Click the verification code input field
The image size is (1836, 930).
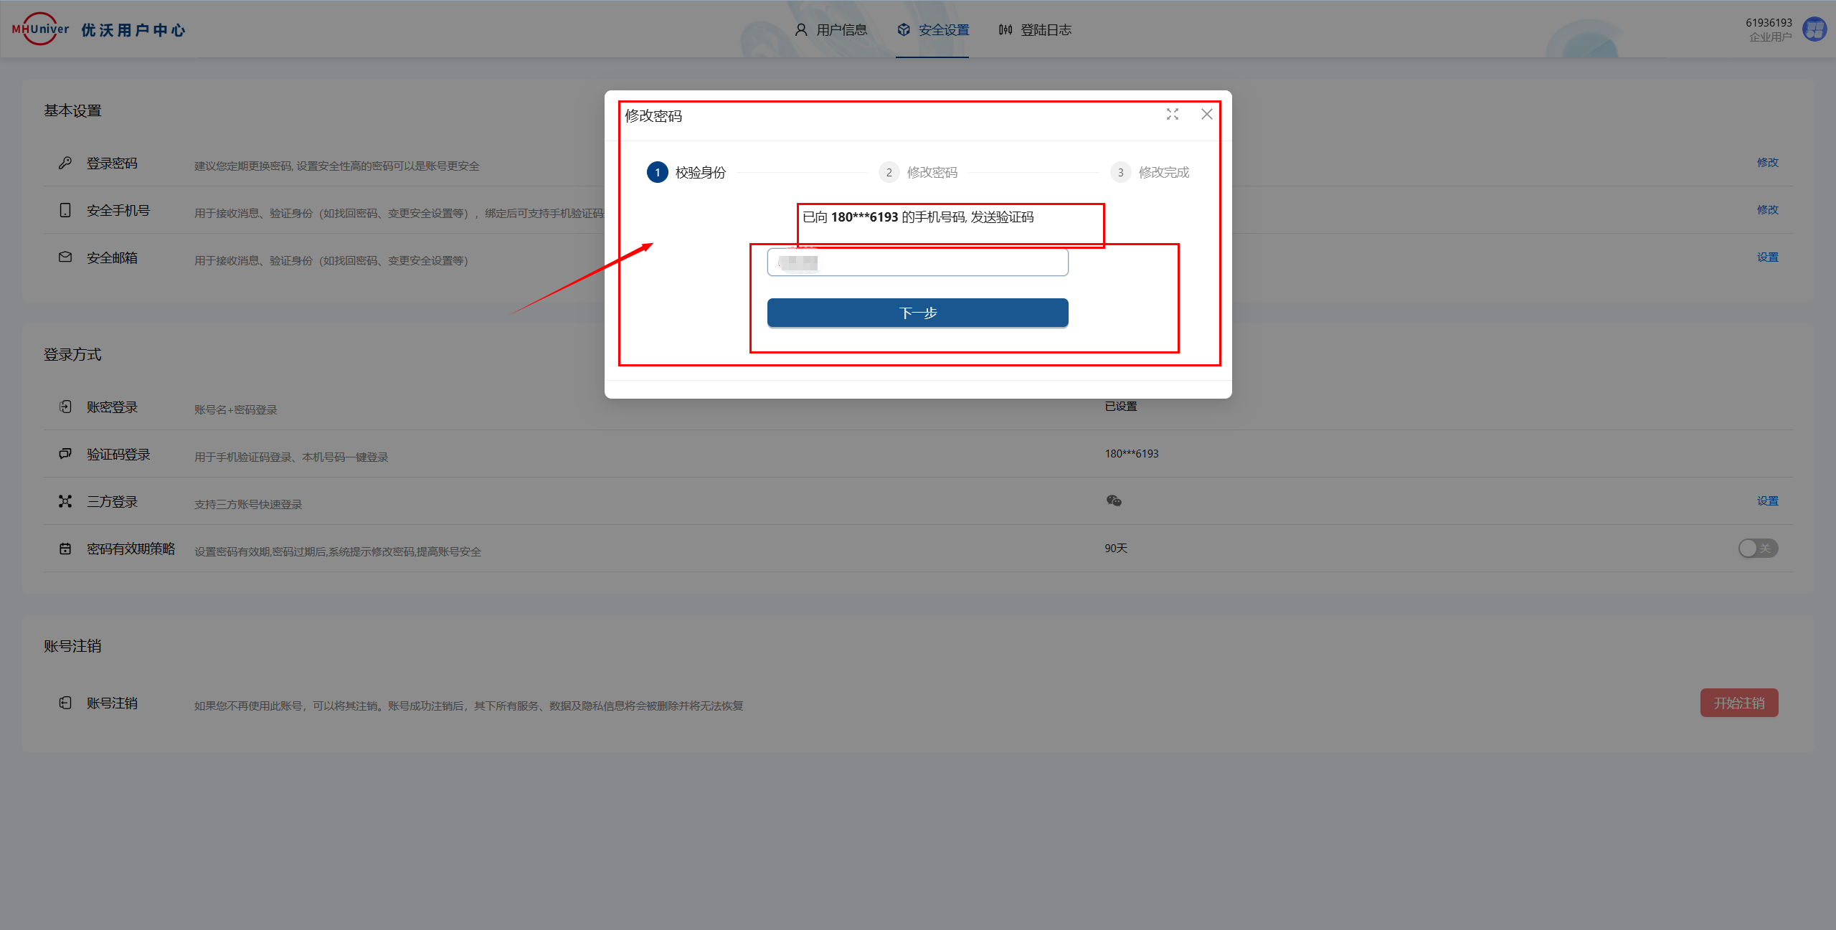tap(917, 262)
